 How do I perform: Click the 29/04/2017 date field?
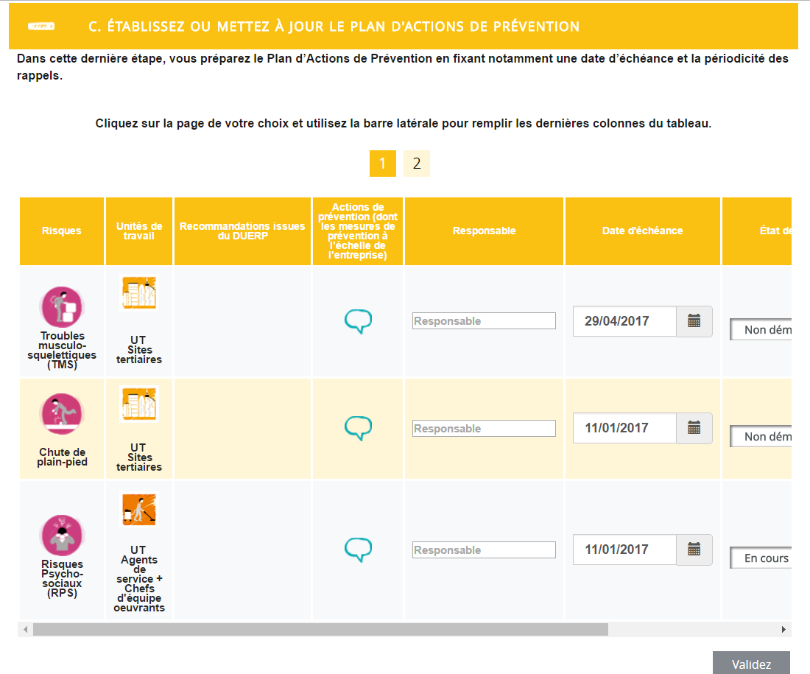pos(624,321)
